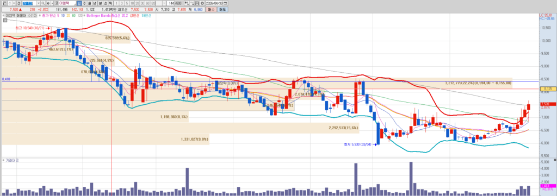Viewport: 557px width, 196px height.
Task: Click the MA 20 orange legend label
Action: click(68, 16)
